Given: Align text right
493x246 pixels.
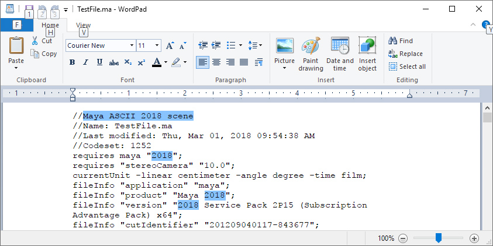Looking at the screenshot, I should click(x=230, y=62).
